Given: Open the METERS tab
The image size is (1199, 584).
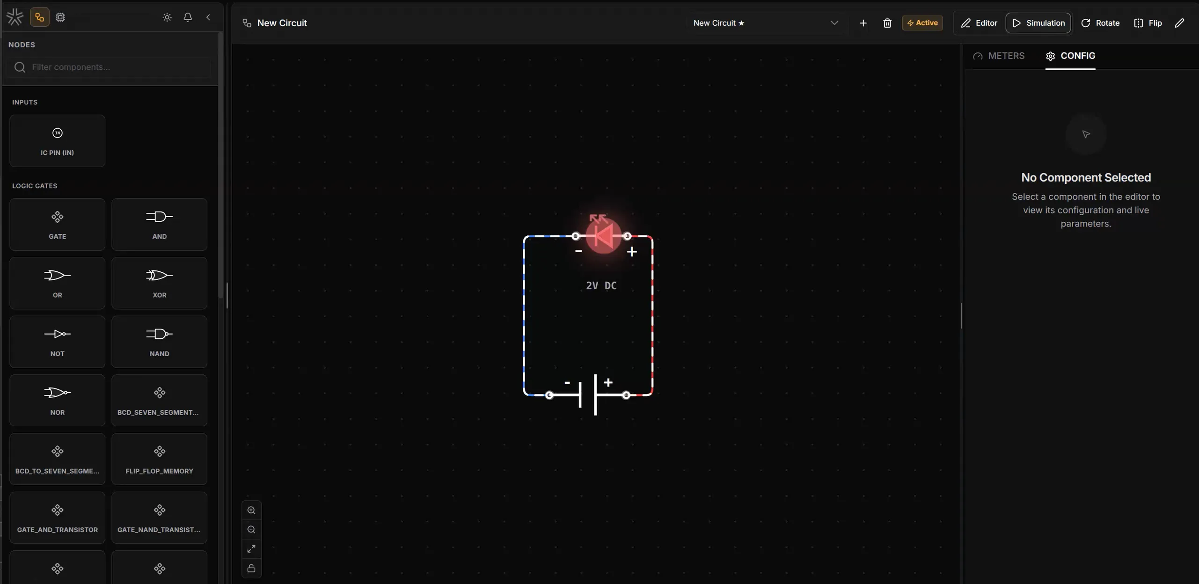Looking at the screenshot, I should tap(999, 56).
